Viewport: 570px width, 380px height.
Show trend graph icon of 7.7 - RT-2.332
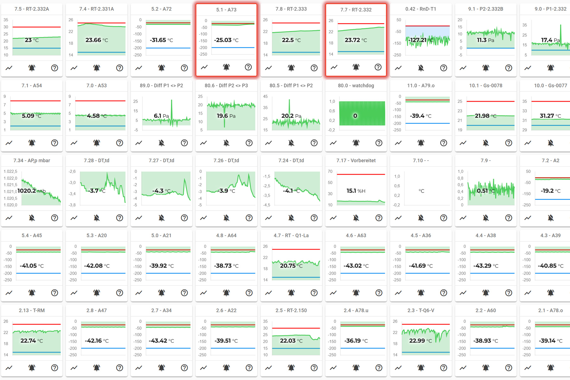click(x=334, y=67)
